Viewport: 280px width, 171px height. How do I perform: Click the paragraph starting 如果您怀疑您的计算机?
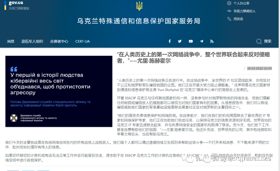[139, 158]
